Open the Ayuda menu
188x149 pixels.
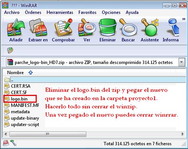[x=132, y=12]
